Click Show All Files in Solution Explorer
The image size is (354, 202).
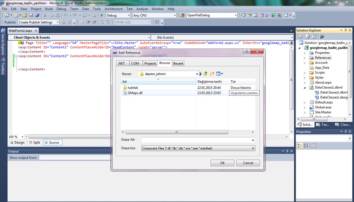coord(308,37)
